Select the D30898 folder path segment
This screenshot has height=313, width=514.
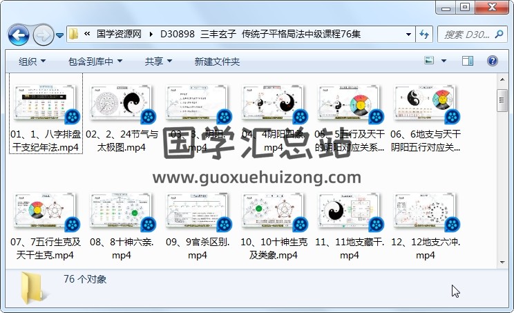[x=260, y=34]
